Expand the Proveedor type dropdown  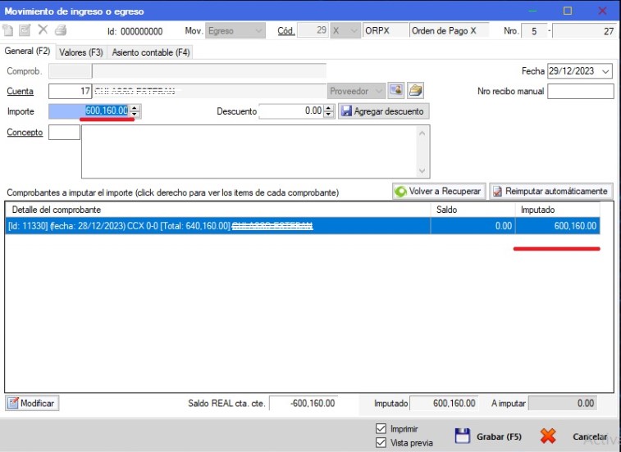(x=377, y=91)
